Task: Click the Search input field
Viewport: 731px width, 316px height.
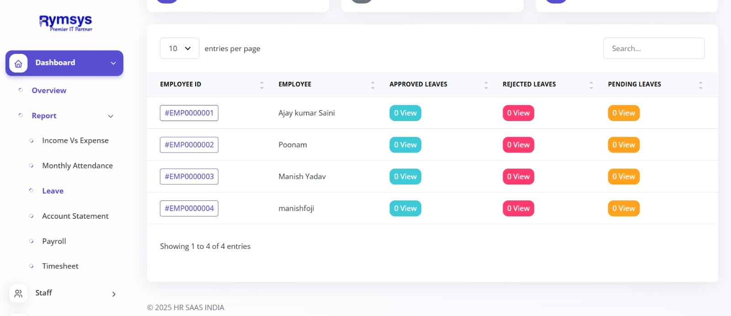Action: click(x=654, y=48)
